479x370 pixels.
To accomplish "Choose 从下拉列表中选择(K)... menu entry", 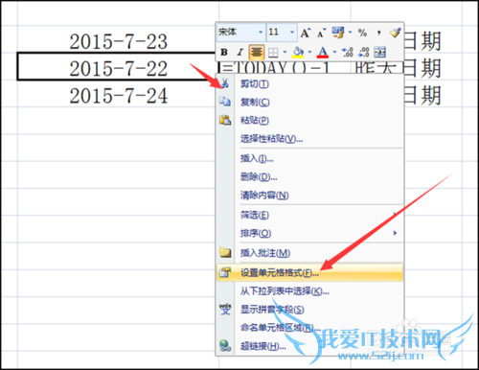I will 309,291.
